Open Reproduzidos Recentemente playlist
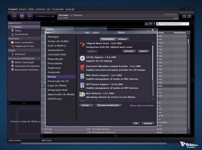 click(x=24, y=70)
